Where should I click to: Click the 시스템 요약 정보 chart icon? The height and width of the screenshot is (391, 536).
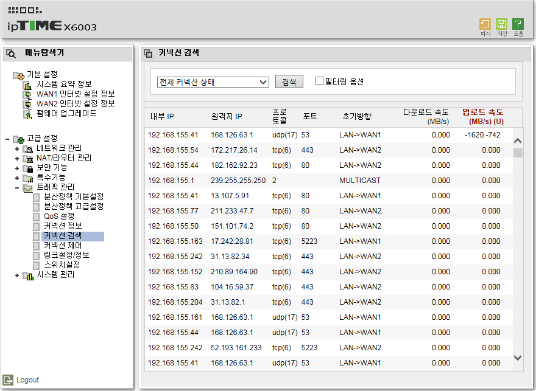[x=28, y=85]
